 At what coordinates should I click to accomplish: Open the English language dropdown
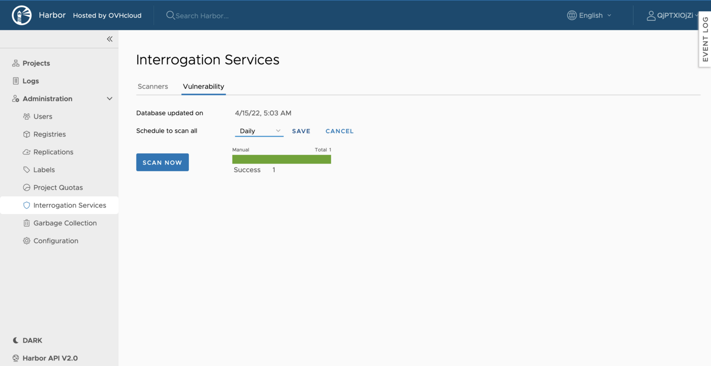(x=589, y=15)
